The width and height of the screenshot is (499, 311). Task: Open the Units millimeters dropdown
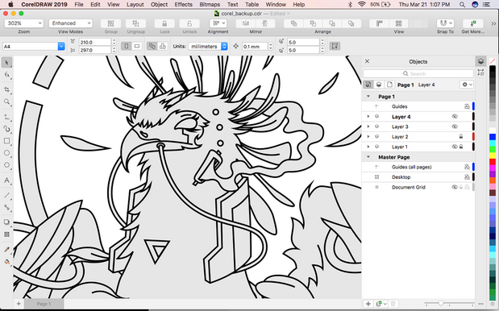pos(208,47)
